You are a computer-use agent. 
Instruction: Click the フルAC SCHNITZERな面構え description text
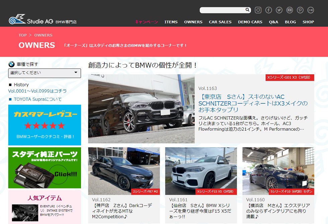click(x=253, y=124)
